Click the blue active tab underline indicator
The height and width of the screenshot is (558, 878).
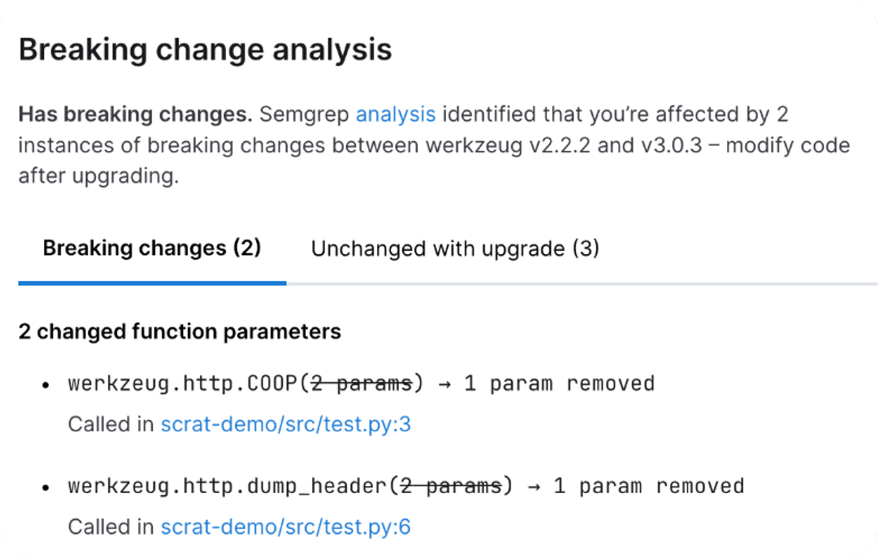click(x=152, y=283)
